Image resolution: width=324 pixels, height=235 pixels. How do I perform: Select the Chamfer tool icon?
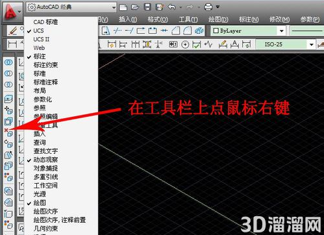176,31
